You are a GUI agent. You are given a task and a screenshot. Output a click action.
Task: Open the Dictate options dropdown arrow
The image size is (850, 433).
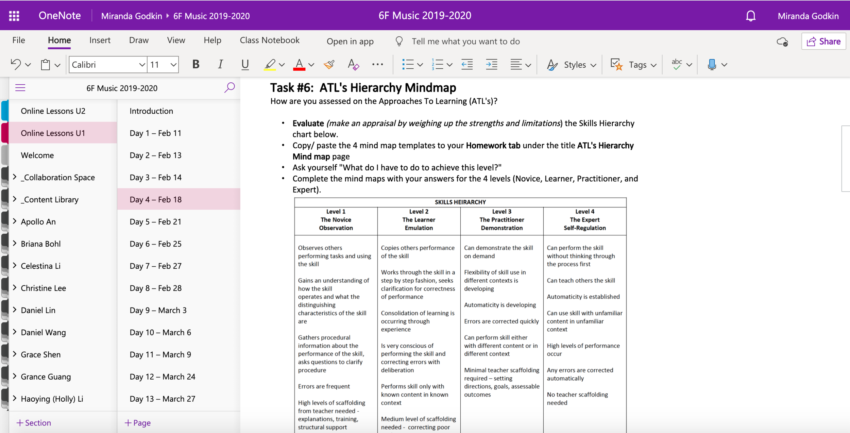pos(724,65)
